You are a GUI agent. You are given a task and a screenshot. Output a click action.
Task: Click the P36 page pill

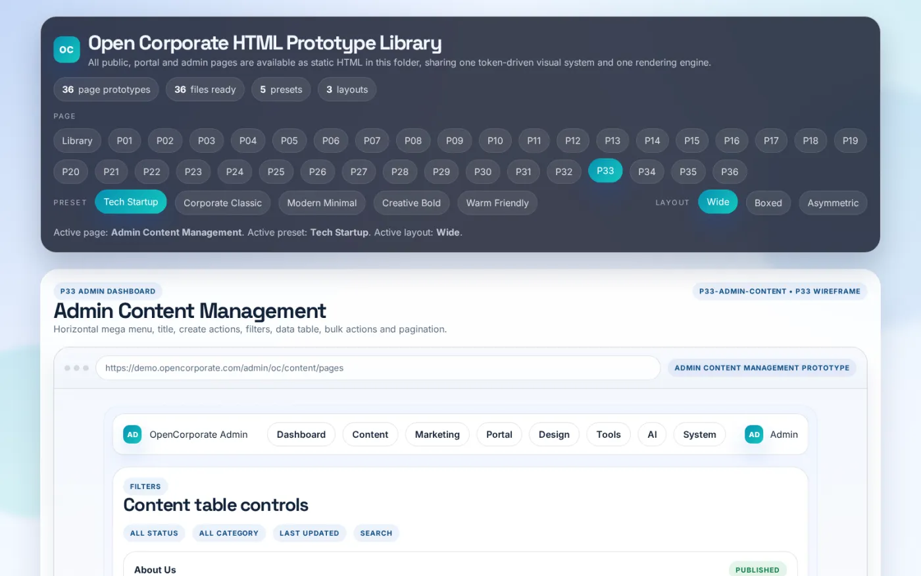click(x=730, y=171)
